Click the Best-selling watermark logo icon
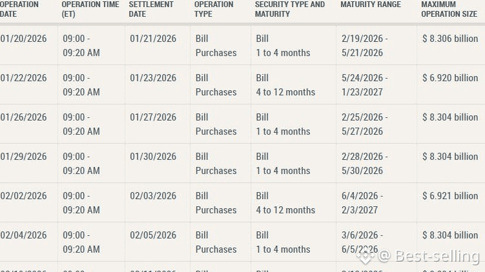Viewport: 485px width, 272px height. (367, 257)
